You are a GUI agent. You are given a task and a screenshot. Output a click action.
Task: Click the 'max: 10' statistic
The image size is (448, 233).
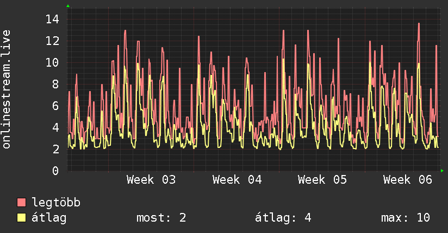[x=406, y=218]
